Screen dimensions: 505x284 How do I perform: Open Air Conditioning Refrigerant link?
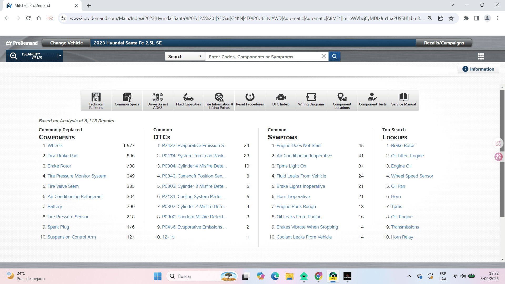tap(75, 196)
